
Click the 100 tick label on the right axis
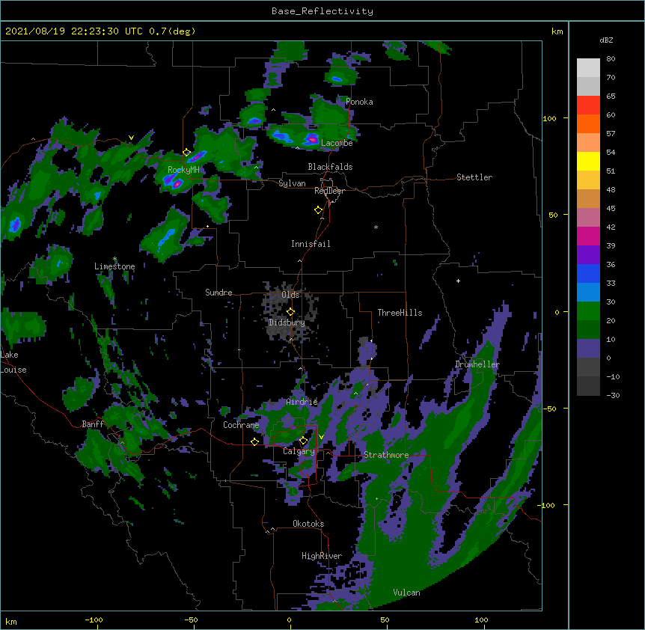(549, 118)
